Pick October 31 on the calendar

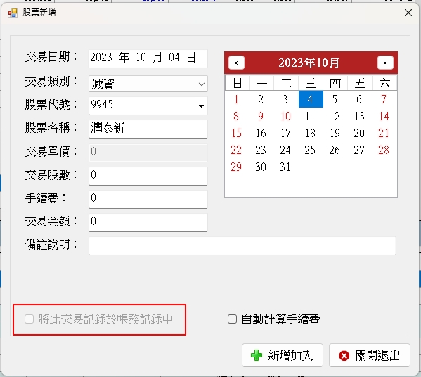[x=285, y=167]
